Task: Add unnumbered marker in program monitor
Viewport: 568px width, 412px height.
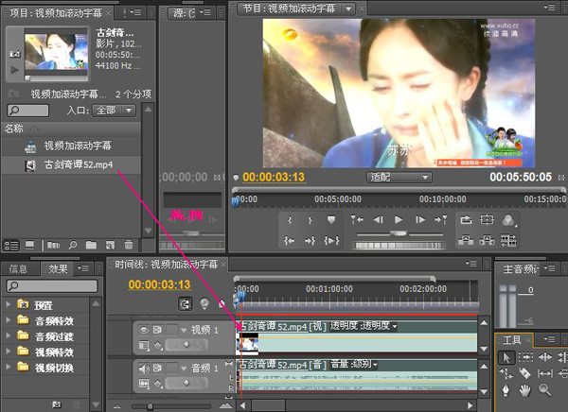Action: pos(331,219)
